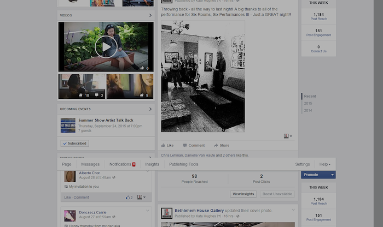
Task: Click the Summer Show event thumbnail image
Action: click(x=68, y=125)
